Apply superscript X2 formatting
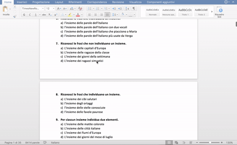The width and height of the screenshot is (237, 145). [x=56, y=15]
